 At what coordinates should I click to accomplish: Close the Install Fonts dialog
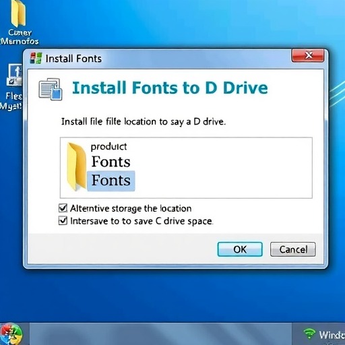pos(308,55)
